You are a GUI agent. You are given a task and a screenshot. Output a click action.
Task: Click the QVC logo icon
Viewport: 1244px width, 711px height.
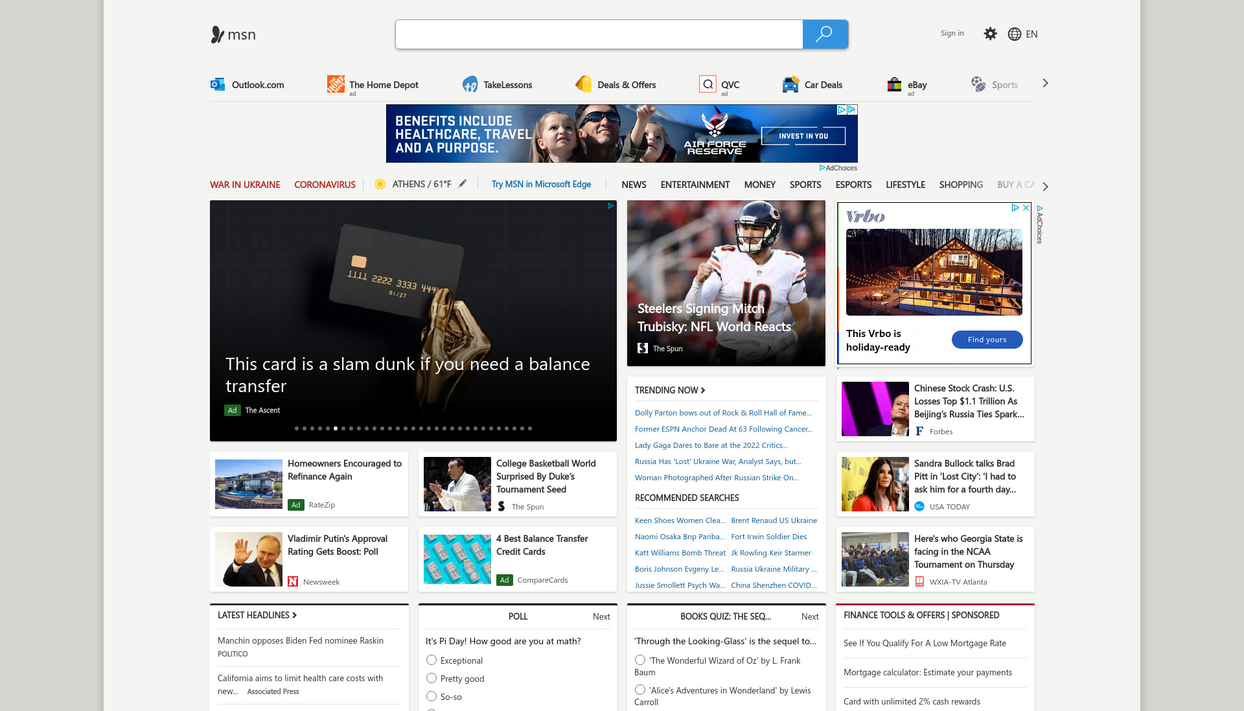coord(708,84)
